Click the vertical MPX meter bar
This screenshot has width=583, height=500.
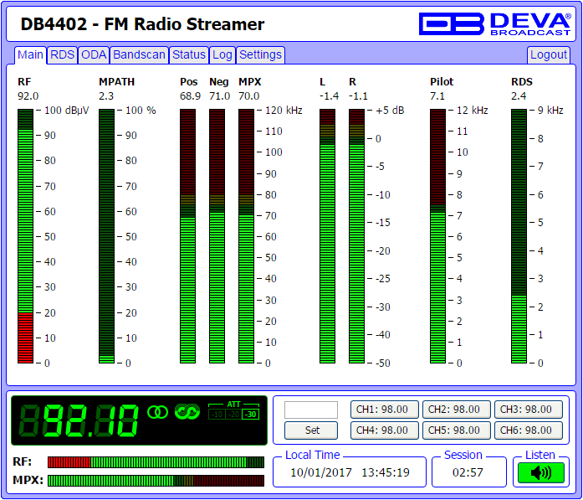(x=246, y=236)
